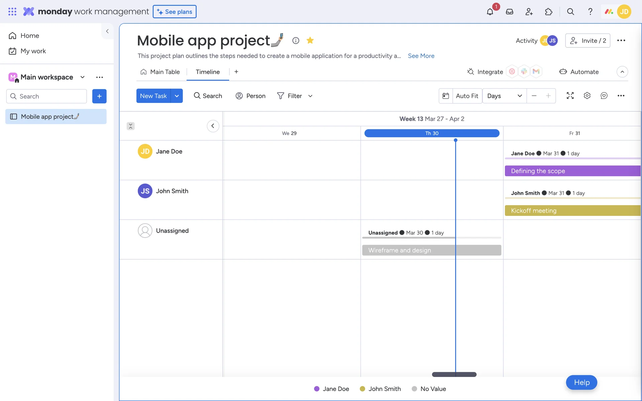
Task: Open timeline settings gear icon
Action: click(587, 96)
